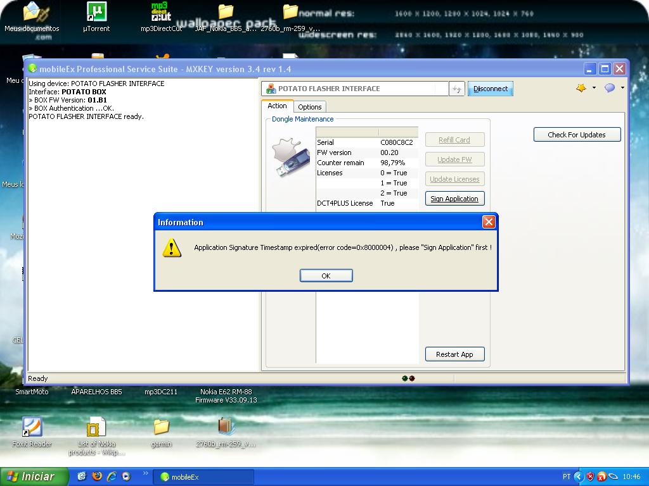Click the interface icon left of POTATO FLASHER INTERFACE
The image size is (649, 486).
pos(271,89)
